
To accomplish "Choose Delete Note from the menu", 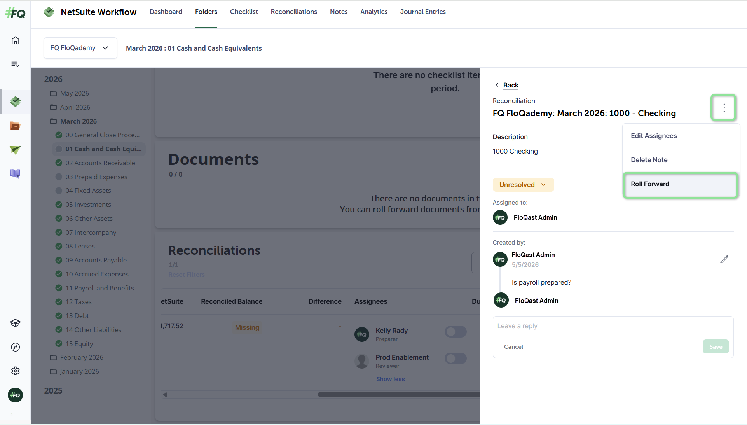I will point(681,160).
